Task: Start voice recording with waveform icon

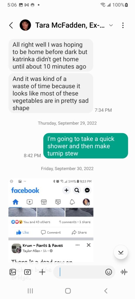Action: point(124,272)
